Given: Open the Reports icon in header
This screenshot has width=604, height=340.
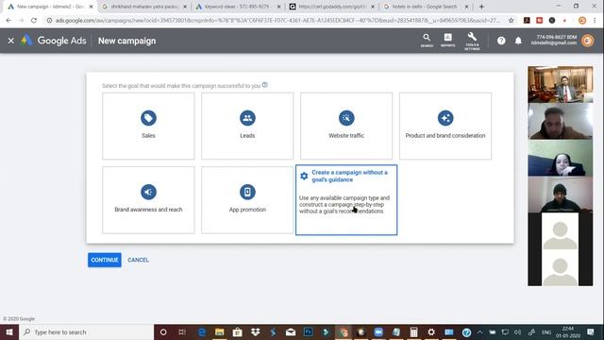Looking at the screenshot, I should [x=447, y=41].
